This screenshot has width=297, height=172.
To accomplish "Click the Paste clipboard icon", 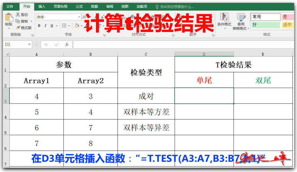I will pyautogui.click(x=9, y=17).
